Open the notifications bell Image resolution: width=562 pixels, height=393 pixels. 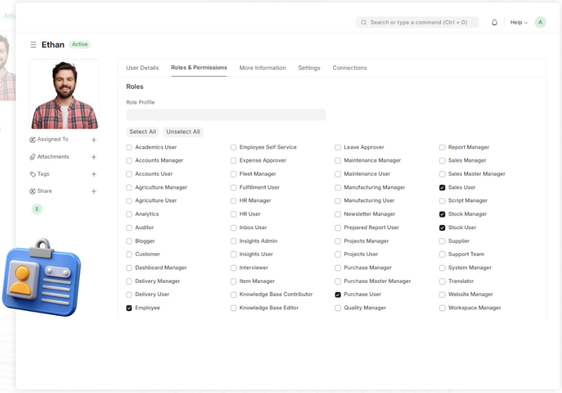pyautogui.click(x=494, y=22)
